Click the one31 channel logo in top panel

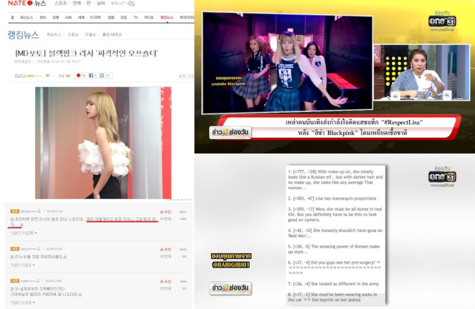pos(442,21)
